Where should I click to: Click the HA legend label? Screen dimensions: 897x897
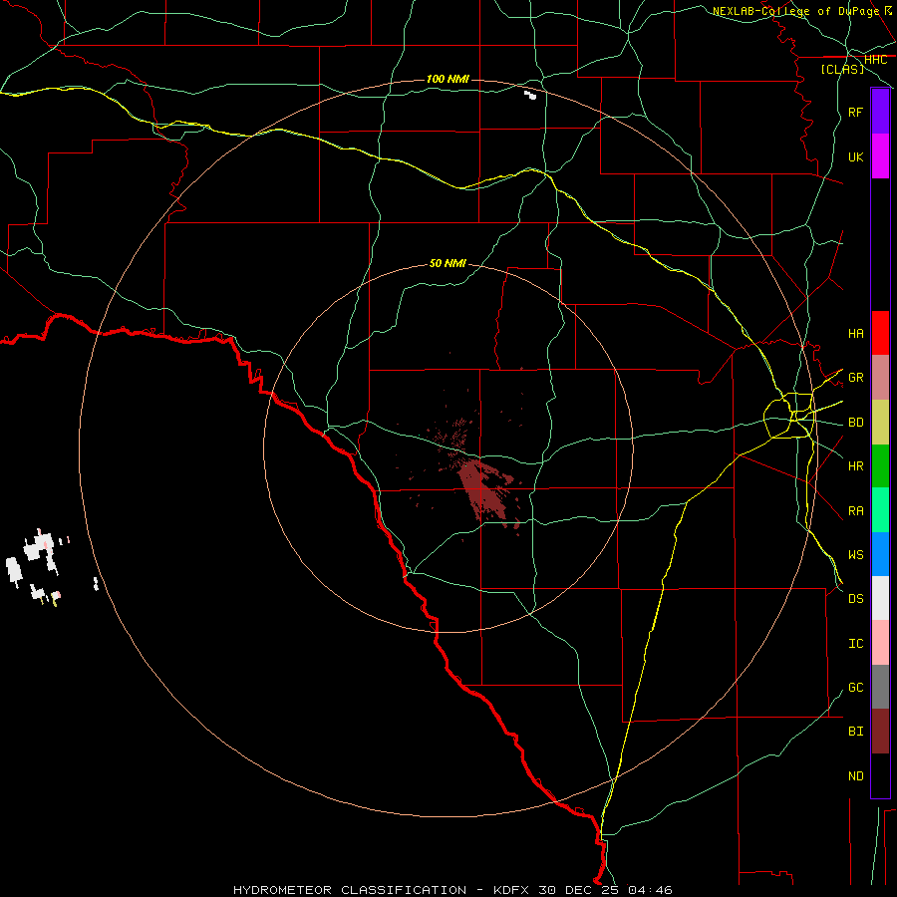[855, 333]
